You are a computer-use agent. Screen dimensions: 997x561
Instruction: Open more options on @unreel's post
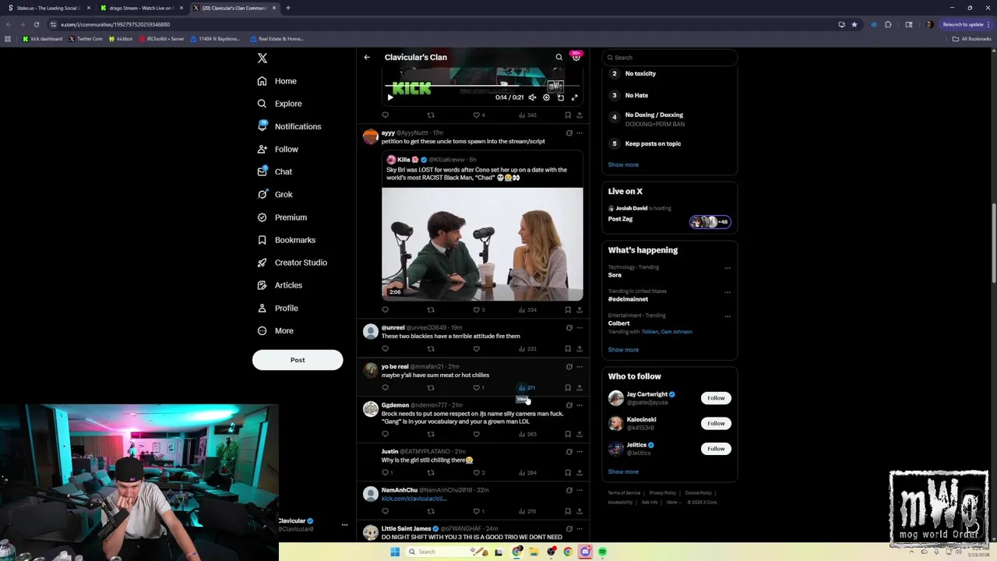(x=580, y=327)
